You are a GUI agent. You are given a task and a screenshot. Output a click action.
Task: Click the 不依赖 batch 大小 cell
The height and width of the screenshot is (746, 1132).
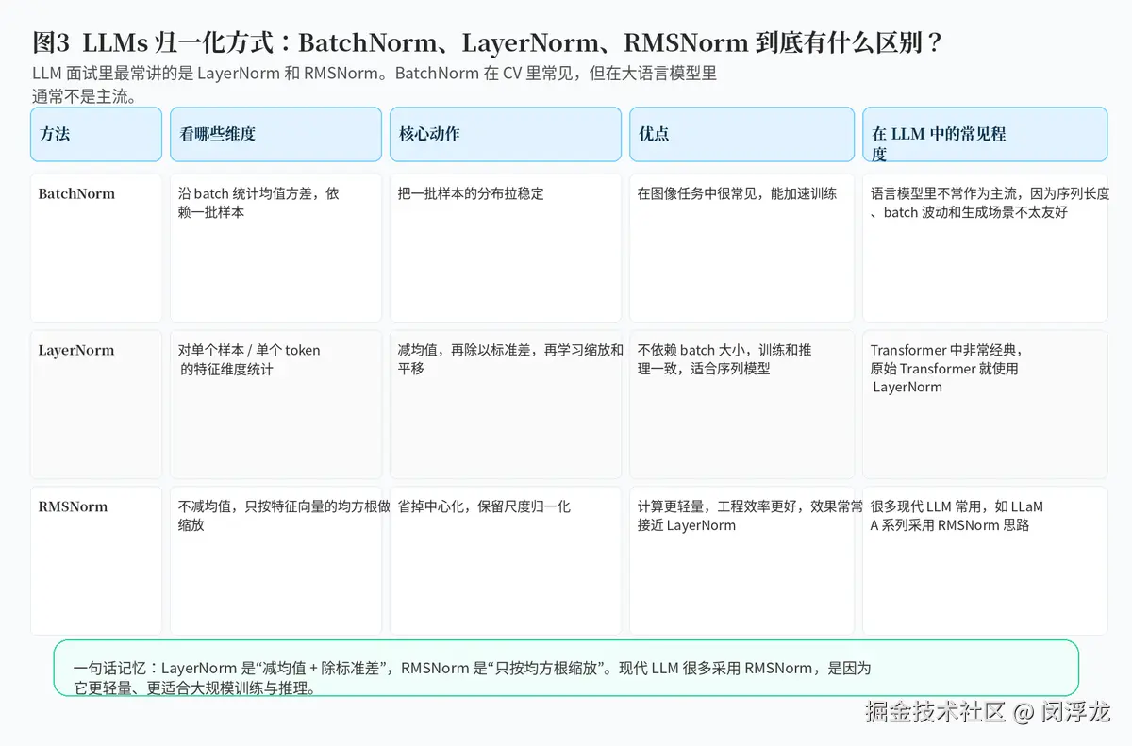pos(742,404)
